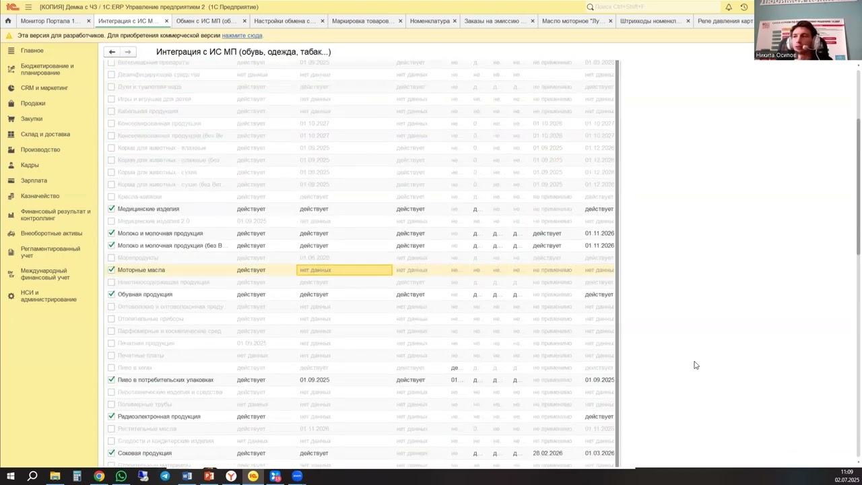This screenshot has height=485, width=862.
Task: Click the Windows Start button
Action: click(x=11, y=476)
